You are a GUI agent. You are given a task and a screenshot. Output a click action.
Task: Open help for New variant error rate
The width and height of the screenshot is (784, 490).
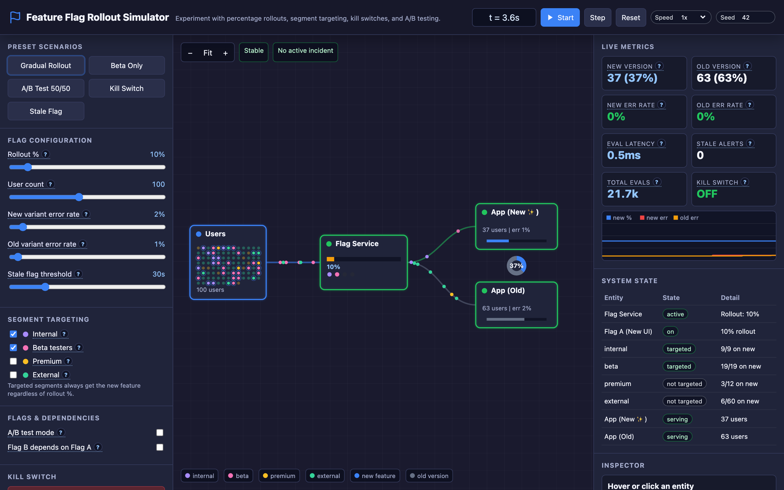point(86,214)
